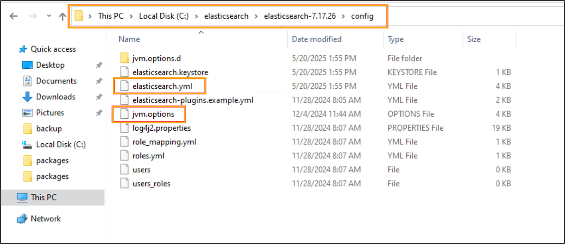The width and height of the screenshot is (565, 244).
Task: Expand the chevron after This PC in breadcrumb
Action: pyautogui.click(x=131, y=16)
